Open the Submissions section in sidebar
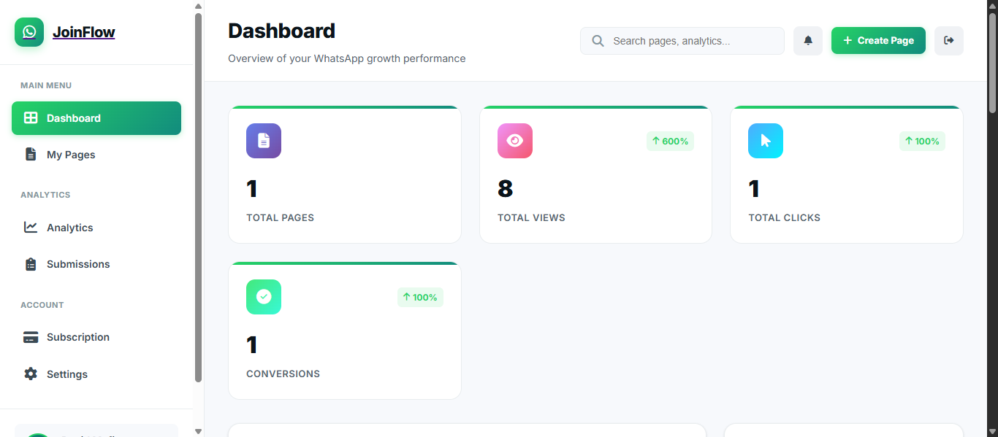 coord(78,263)
